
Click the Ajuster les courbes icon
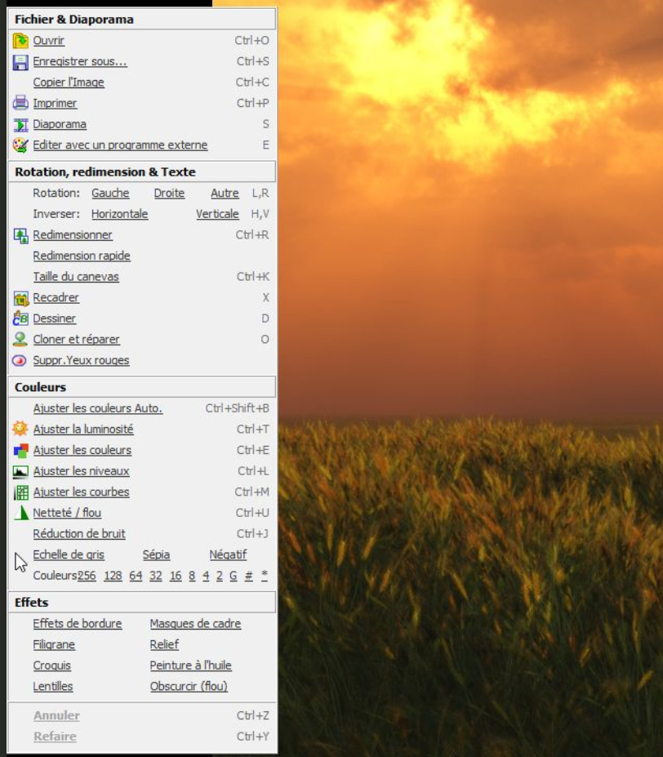point(20,492)
